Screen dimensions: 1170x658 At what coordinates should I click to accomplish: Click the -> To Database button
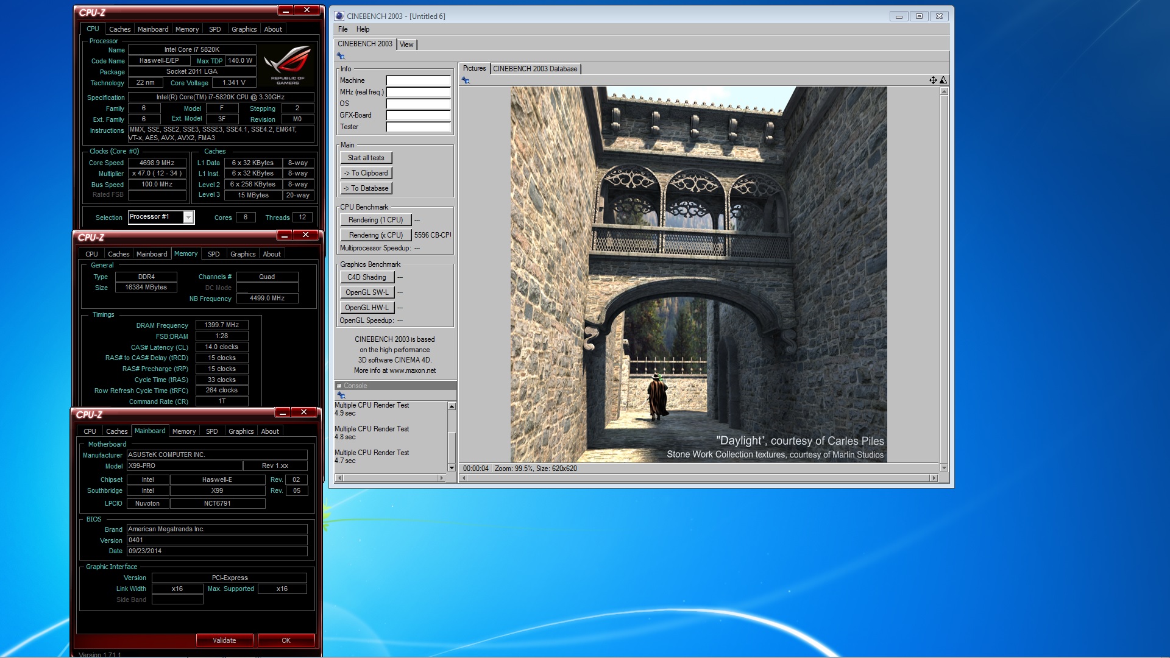366,188
